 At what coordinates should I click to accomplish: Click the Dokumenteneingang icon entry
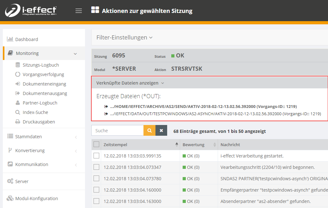click(x=44, y=84)
